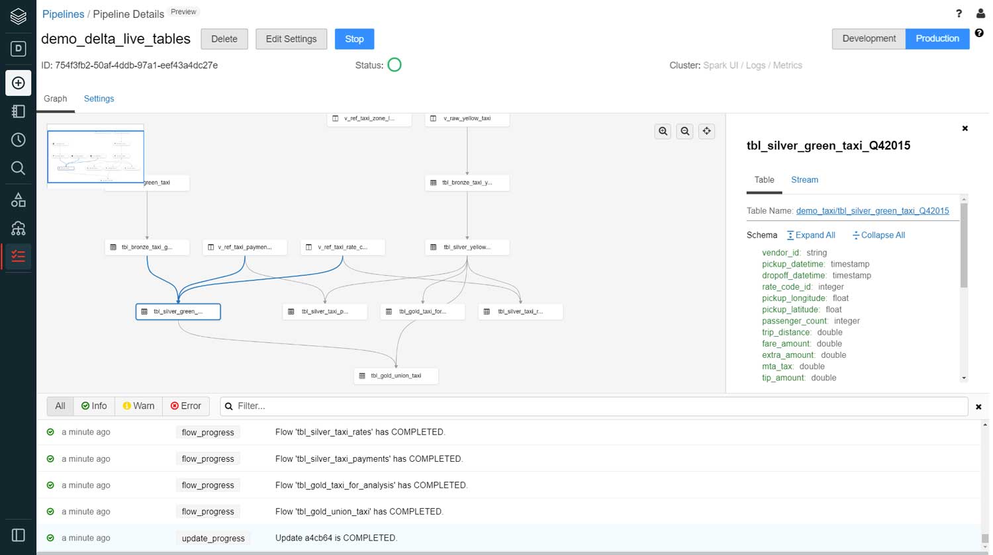Open the demo_taxi/tbl_silver_green_taxi_Q42015 table link
Image resolution: width=993 pixels, height=555 pixels.
873,210
